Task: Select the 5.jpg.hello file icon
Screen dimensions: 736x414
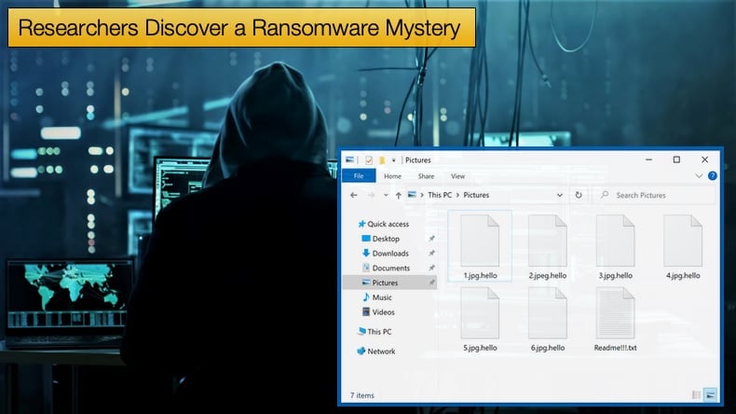Action: 480,313
